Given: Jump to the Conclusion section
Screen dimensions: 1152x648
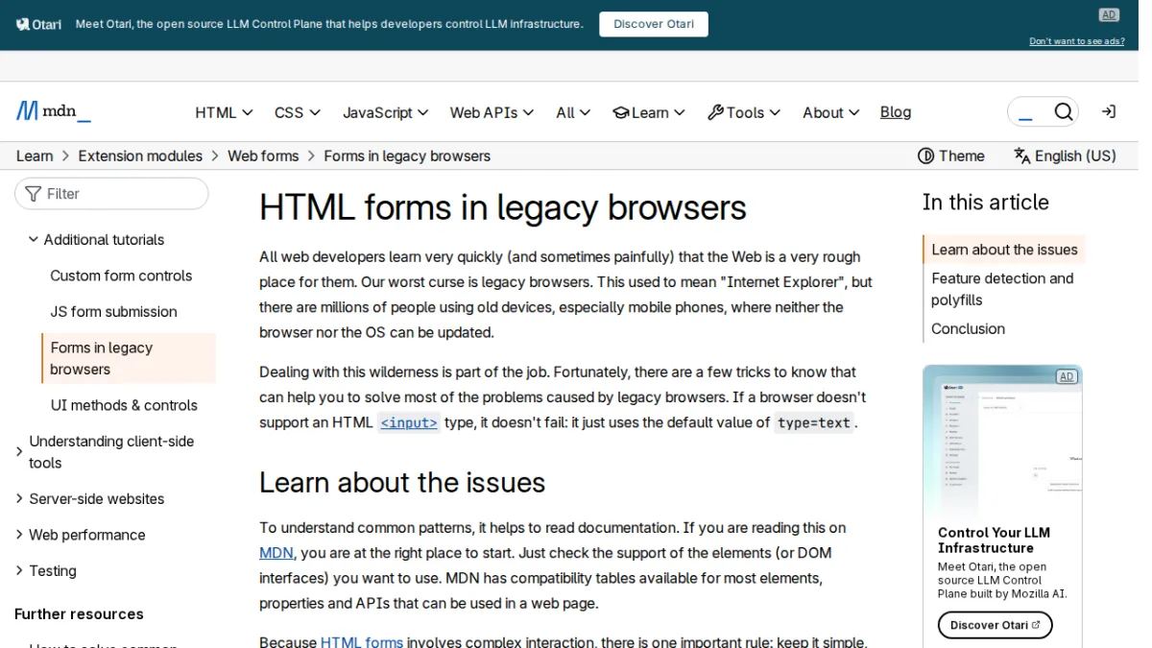Looking at the screenshot, I should [x=968, y=328].
